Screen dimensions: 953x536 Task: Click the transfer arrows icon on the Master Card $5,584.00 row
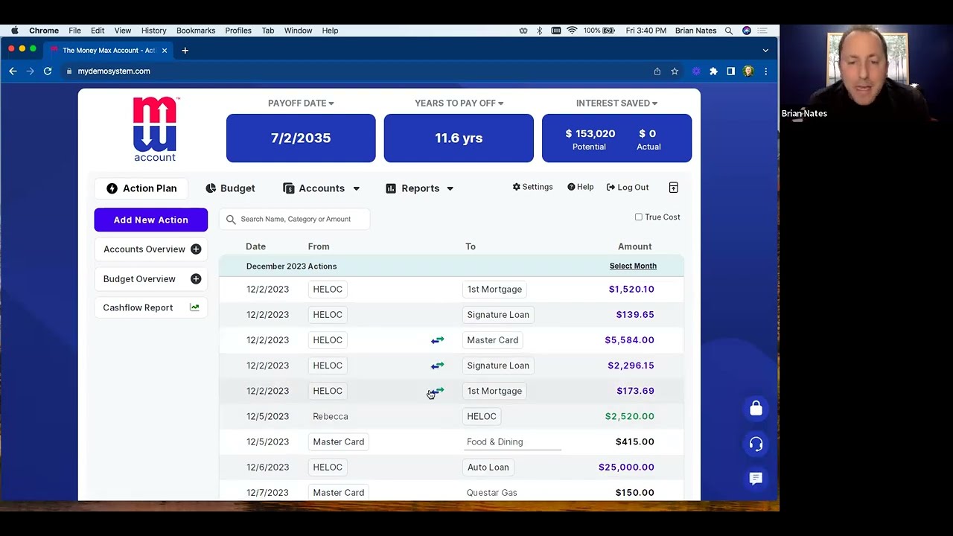pyautogui.click(x=437, y=340)
